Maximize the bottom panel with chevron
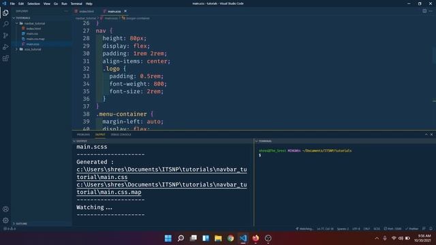The image size is (436, 245). pos(426,135)
